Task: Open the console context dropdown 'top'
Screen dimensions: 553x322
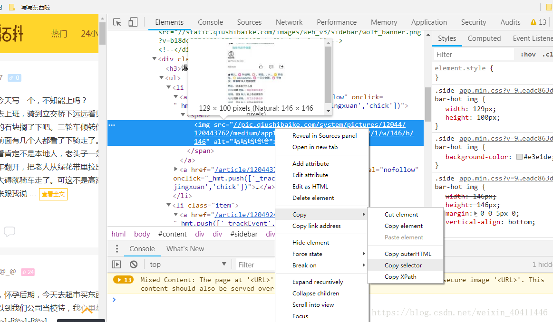Action: coord(188,264)
